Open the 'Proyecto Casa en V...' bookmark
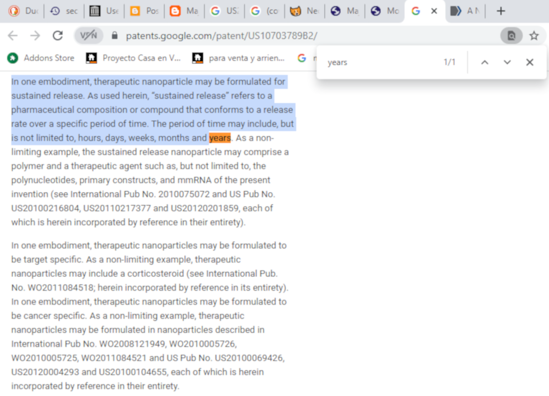Image resolution: width=549 pixels, height=396 pixels. tap(134, 58)
